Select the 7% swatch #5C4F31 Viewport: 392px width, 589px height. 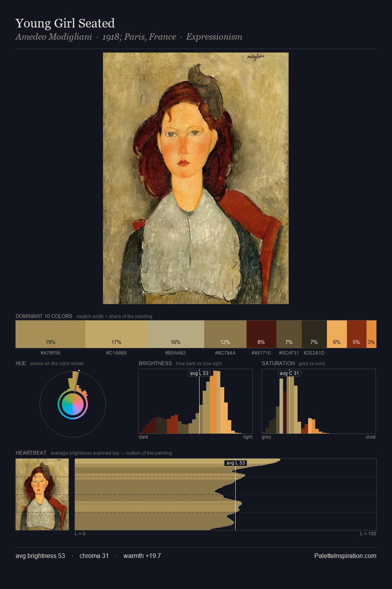(x=289, y=334)
